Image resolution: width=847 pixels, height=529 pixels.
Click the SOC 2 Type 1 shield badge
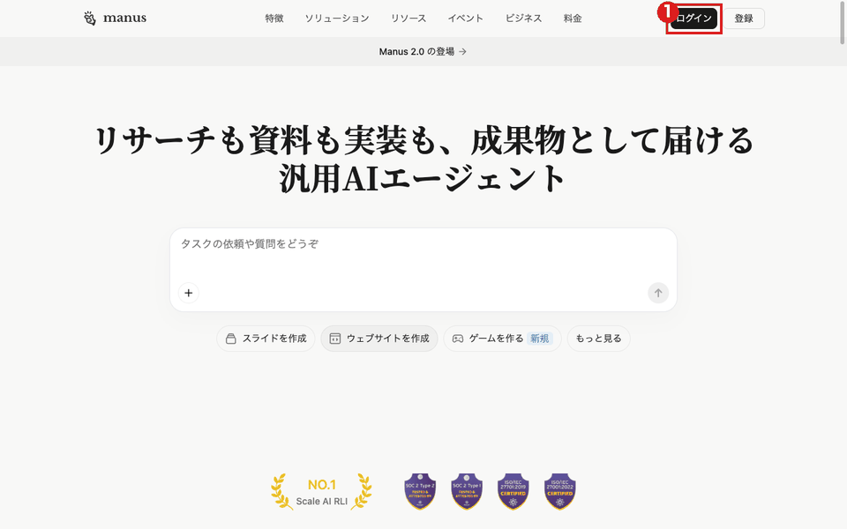tap(467, 491)
